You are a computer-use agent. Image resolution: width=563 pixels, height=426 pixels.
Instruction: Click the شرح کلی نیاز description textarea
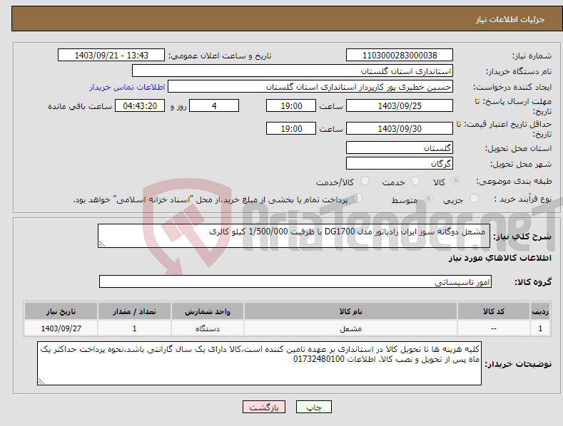click(294, 236)
